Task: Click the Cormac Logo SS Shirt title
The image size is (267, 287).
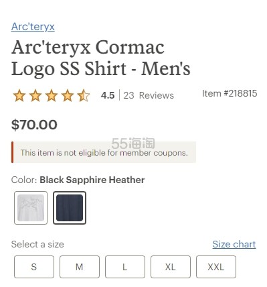Action: point(101,58)
